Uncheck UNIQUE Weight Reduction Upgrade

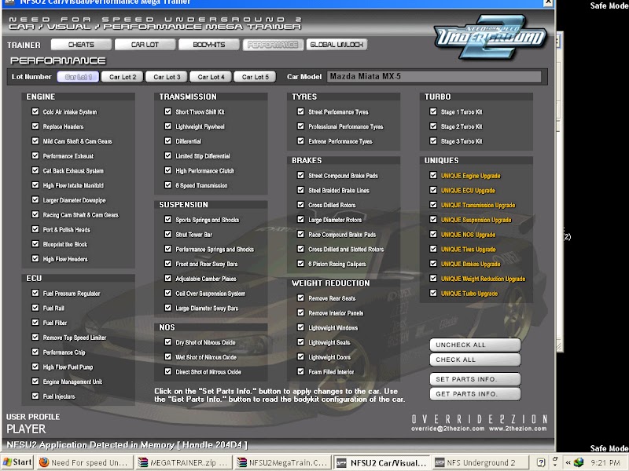[x=433, y=279]
